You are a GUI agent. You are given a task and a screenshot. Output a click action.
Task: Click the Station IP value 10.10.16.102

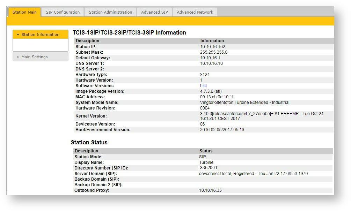pos(213,47)
